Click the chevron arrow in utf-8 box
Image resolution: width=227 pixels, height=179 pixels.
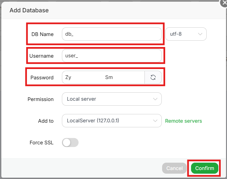click(200, 34)
